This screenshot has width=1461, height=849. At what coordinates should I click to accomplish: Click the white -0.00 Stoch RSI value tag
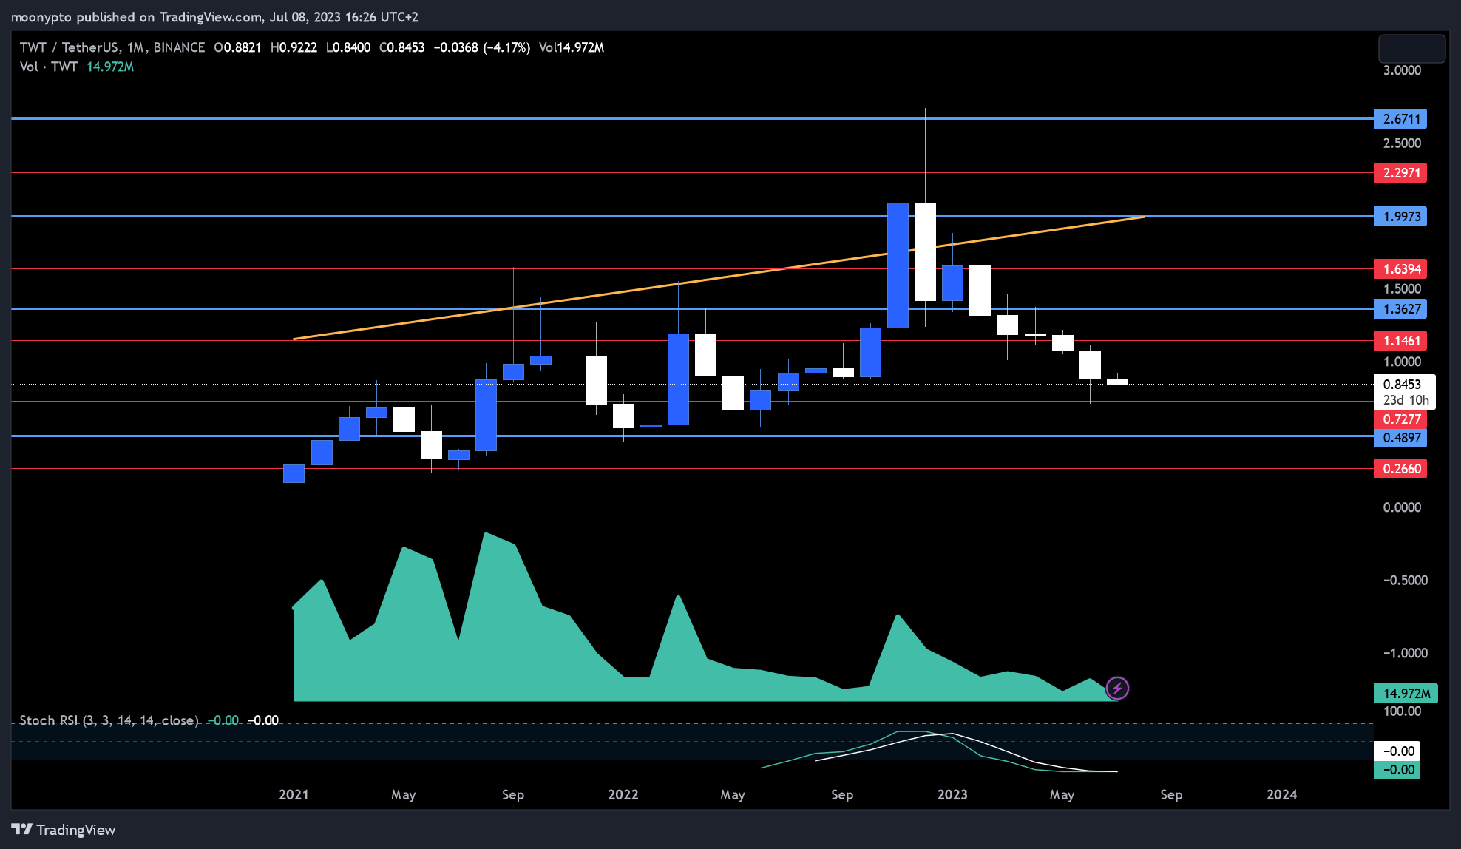click(x=1397, y=751)
